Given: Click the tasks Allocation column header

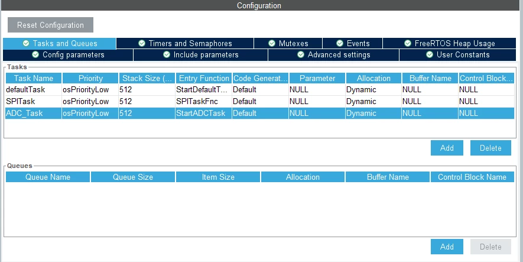Looking at the screenshot, I should tap(373, 79).
